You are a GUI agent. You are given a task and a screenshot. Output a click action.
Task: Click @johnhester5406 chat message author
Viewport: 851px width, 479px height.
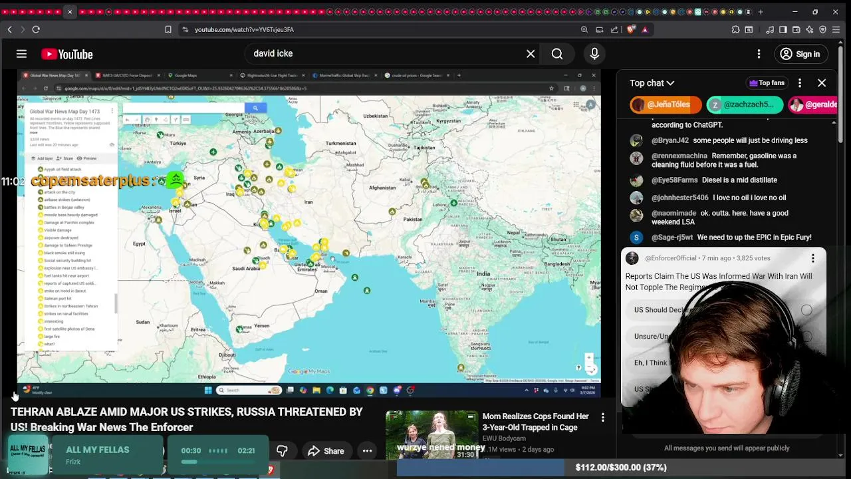(680, 198)
